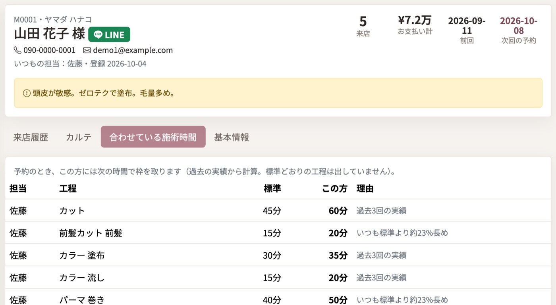Switch to the カルテ tab
The height and width of the screenshot is (305, 556).
click(79, 137)
